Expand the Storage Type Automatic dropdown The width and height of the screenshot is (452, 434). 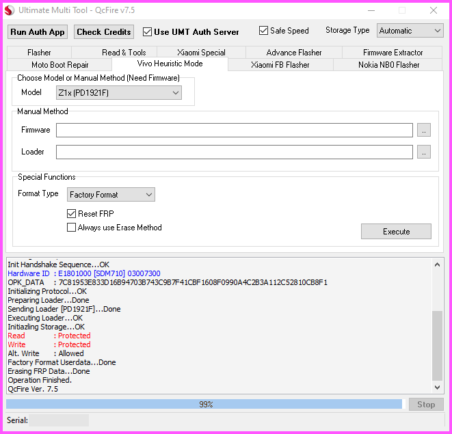click(x=410, y=31)
